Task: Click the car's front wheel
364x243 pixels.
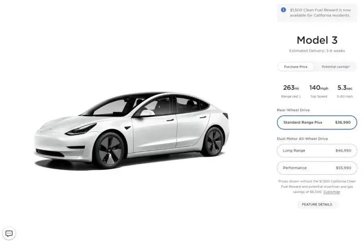Action: click(109, 150)
